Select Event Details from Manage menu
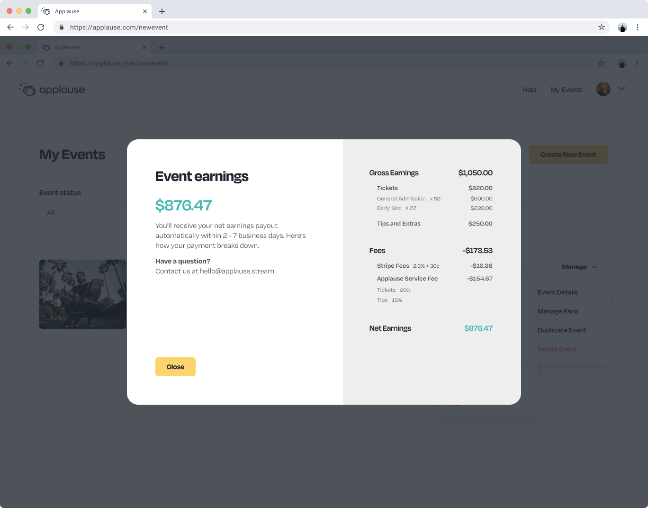The image size is (648, 508). (x=558, y=292)
